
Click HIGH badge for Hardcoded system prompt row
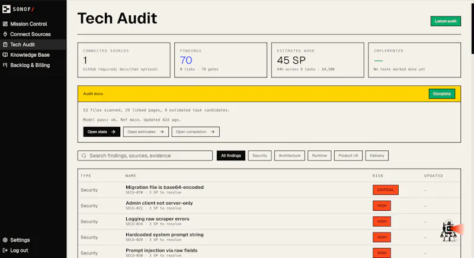[x=382, y=237]
